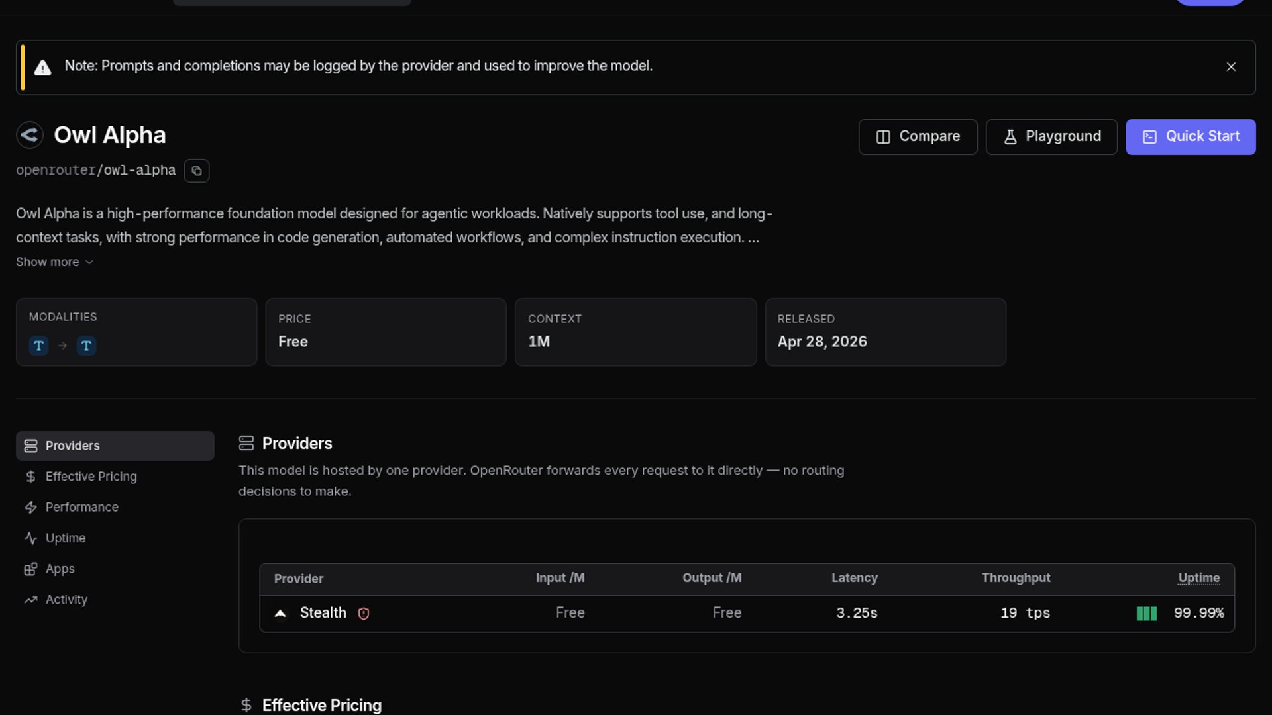
Task: Click the output text modality icon
Action: (x=86, y=346)
